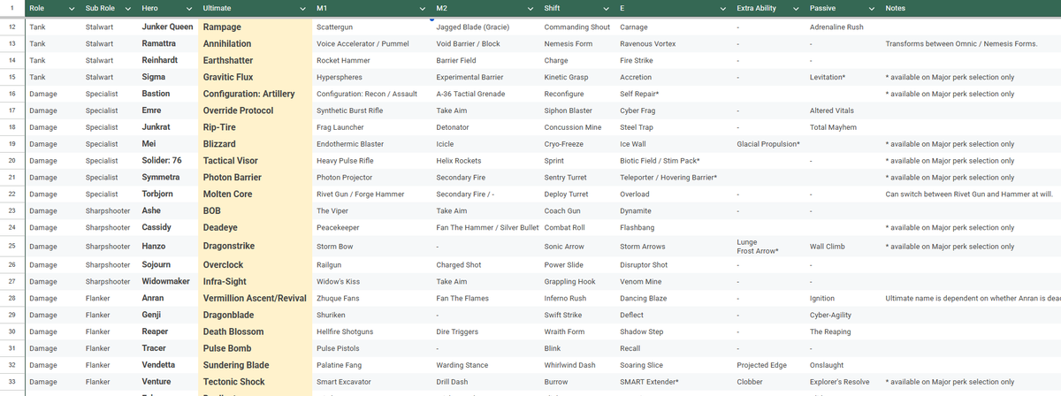Click the Dragonblade ultimate cell

(x=256, y=315)
